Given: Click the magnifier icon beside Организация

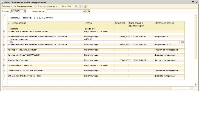Looking at the screenshot, I should [x=89, y=11].
